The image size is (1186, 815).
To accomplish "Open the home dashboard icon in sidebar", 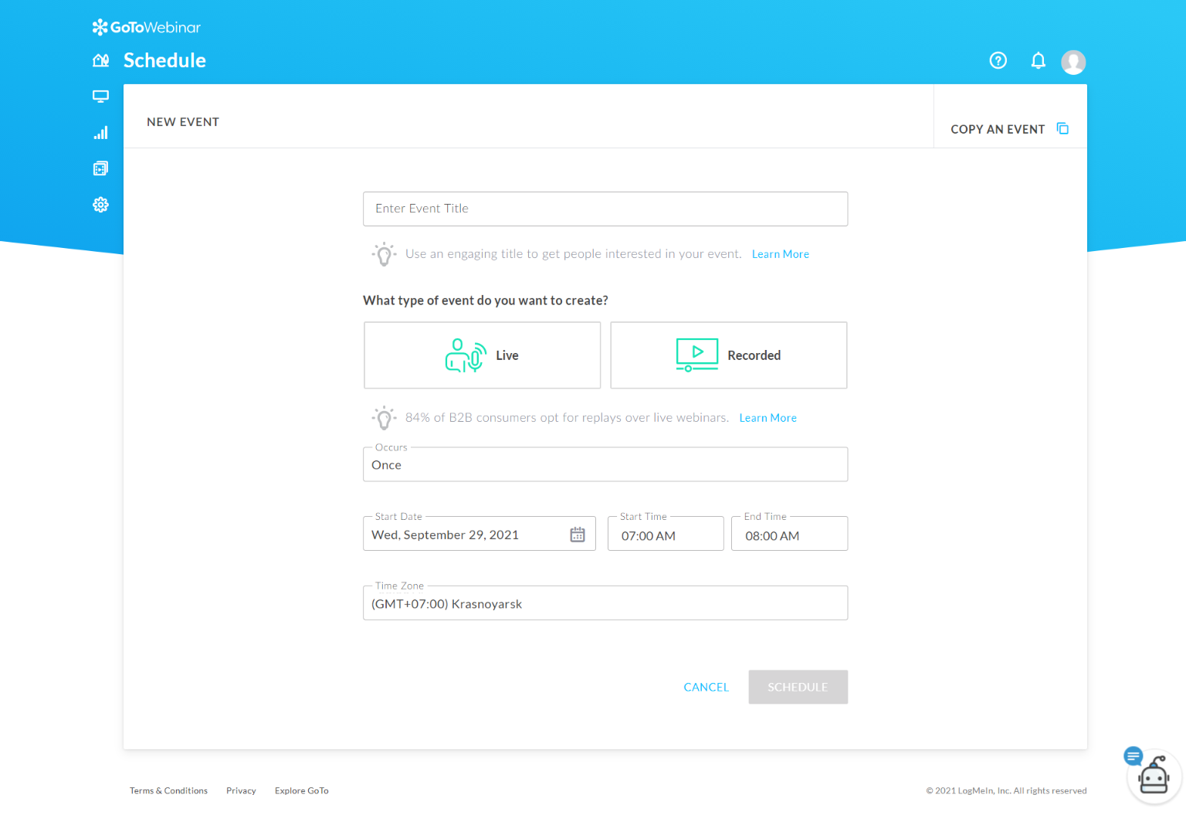I will (100, 60).
